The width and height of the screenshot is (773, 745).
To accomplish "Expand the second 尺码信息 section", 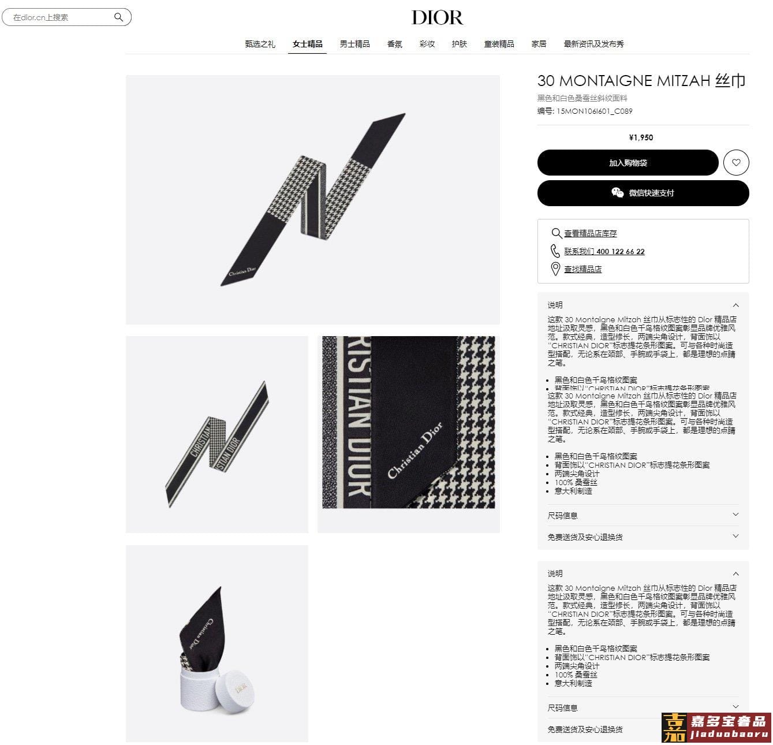I will pos(643,707).
